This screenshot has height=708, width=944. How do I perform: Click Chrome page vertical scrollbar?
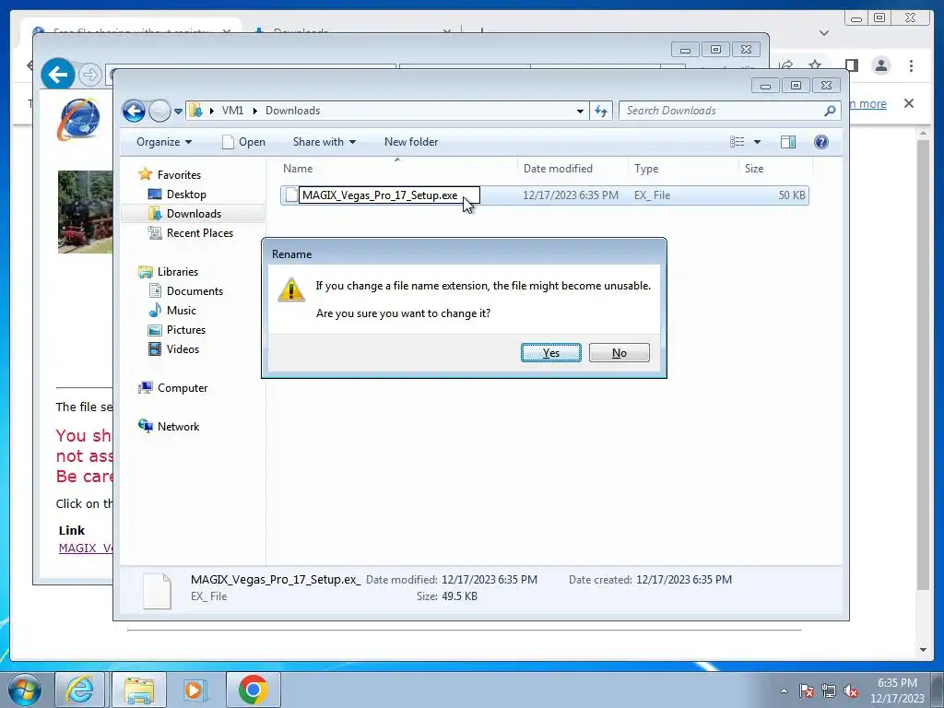point(923,364)
